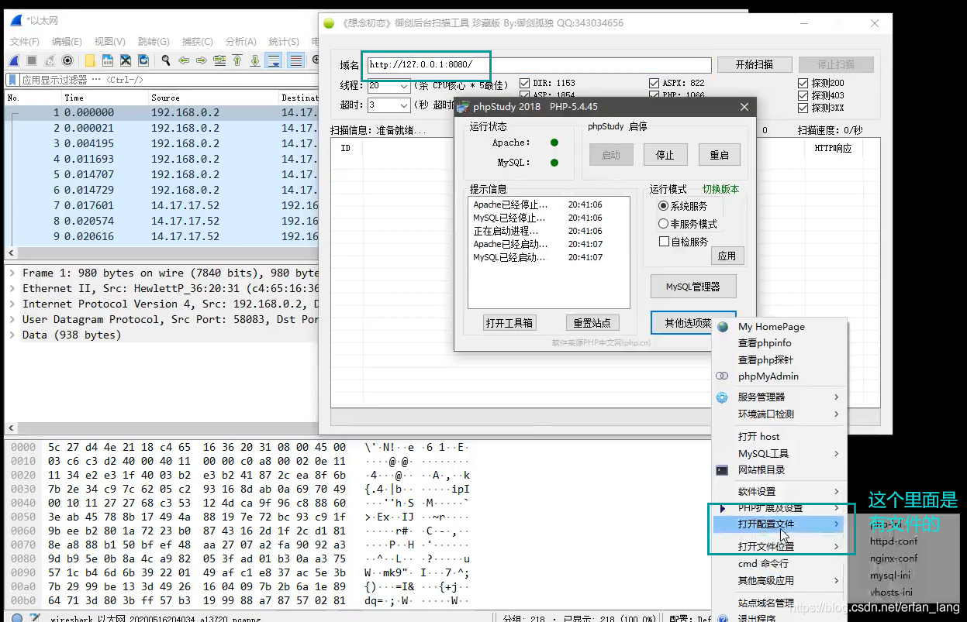The height and width of the screenshot is (622, 967).
Task: Click 切换版本 link
Action: tap(720, 189)
